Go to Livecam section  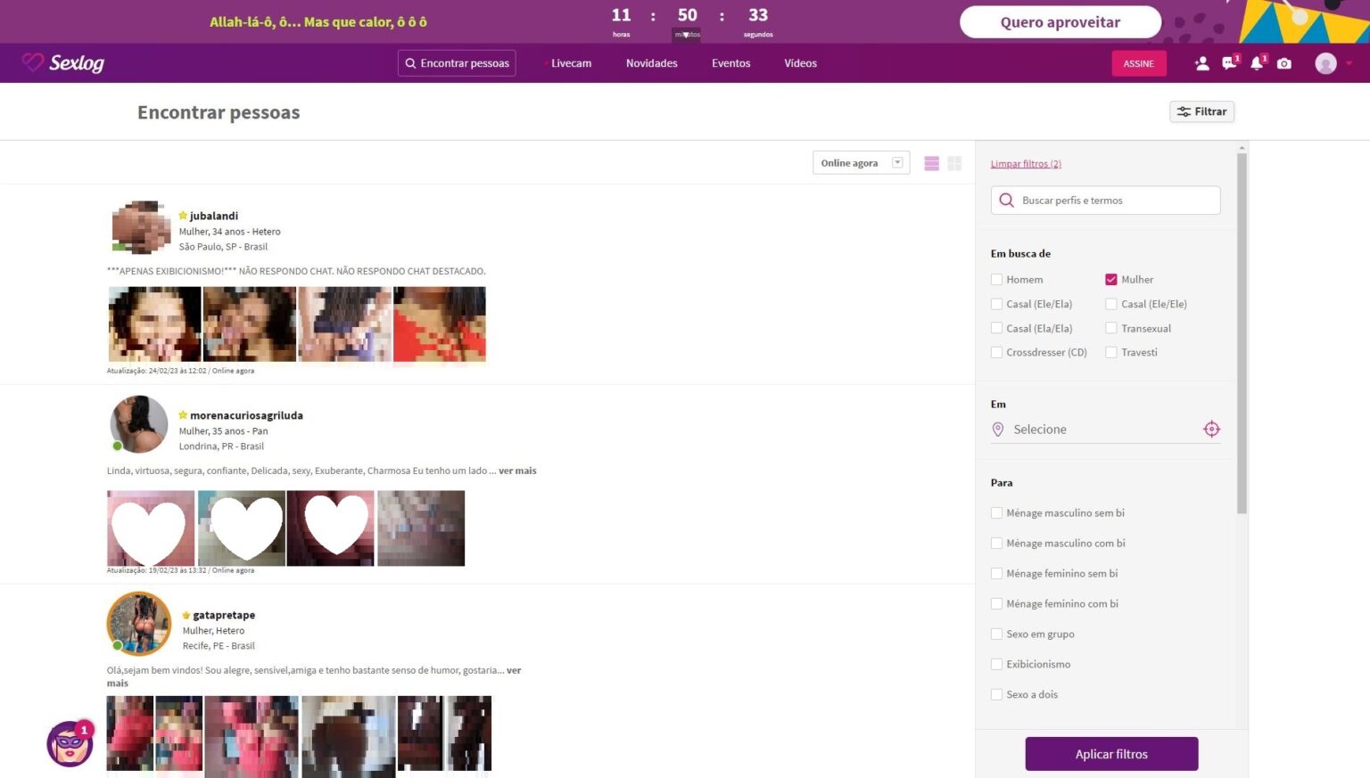click(571, 63)
